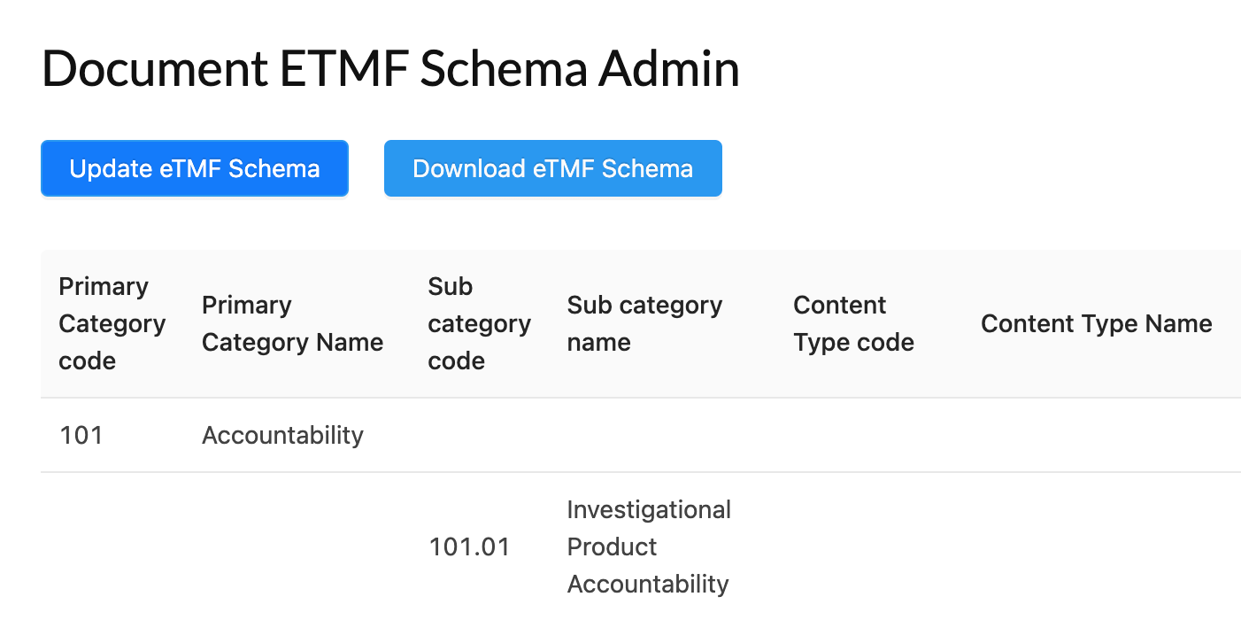Select empty Sub category name cell in Accountability row
Screen dimensions: 1241x620
[x=662, y=435]
